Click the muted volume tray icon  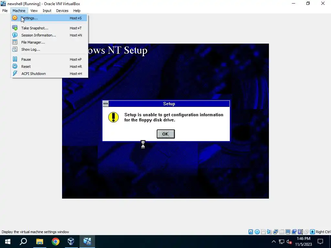[289, 242]
